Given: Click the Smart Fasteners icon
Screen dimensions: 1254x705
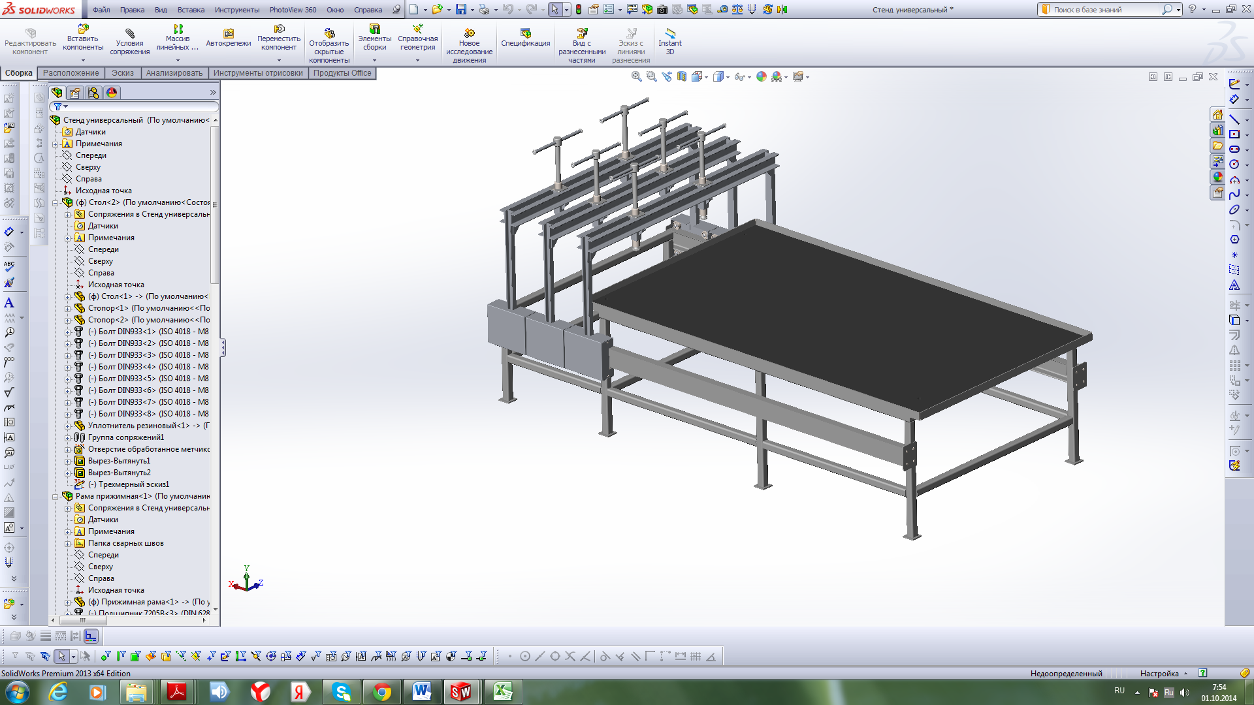Looking at the screenshot, I should tap(228, 33).
